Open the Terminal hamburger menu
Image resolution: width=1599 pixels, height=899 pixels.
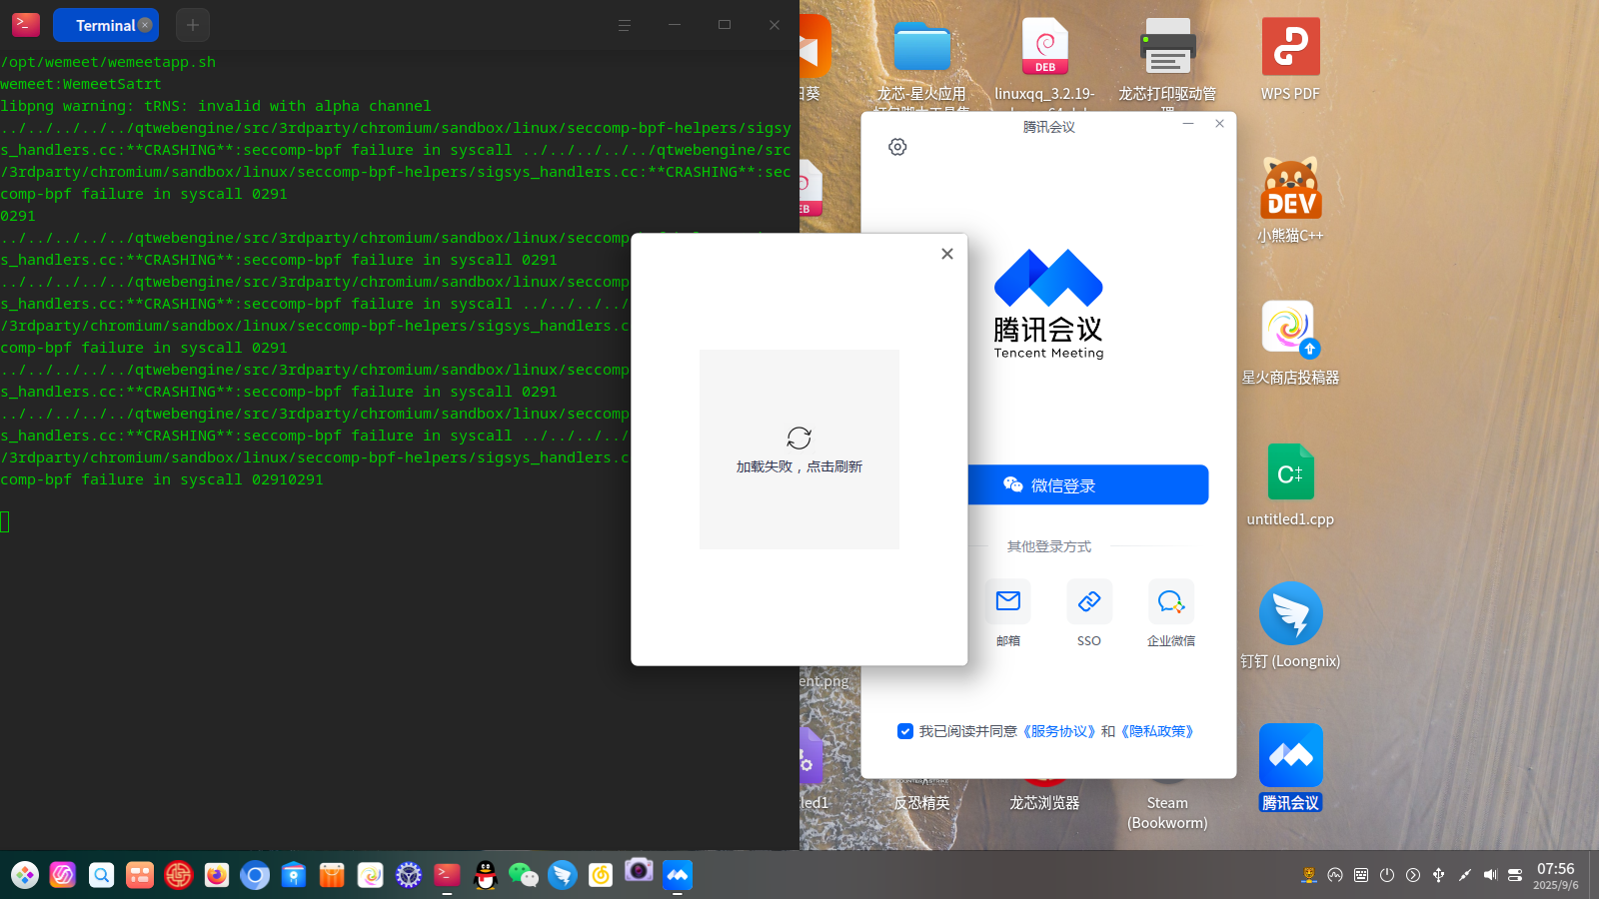point(625,25)
